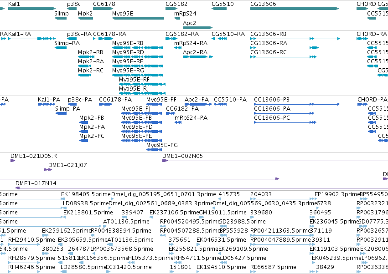Image resolution: width=388 pixels, height=274 pixels.
Task: Click the mRpS24 gene label
Action: tap(186, 13)
